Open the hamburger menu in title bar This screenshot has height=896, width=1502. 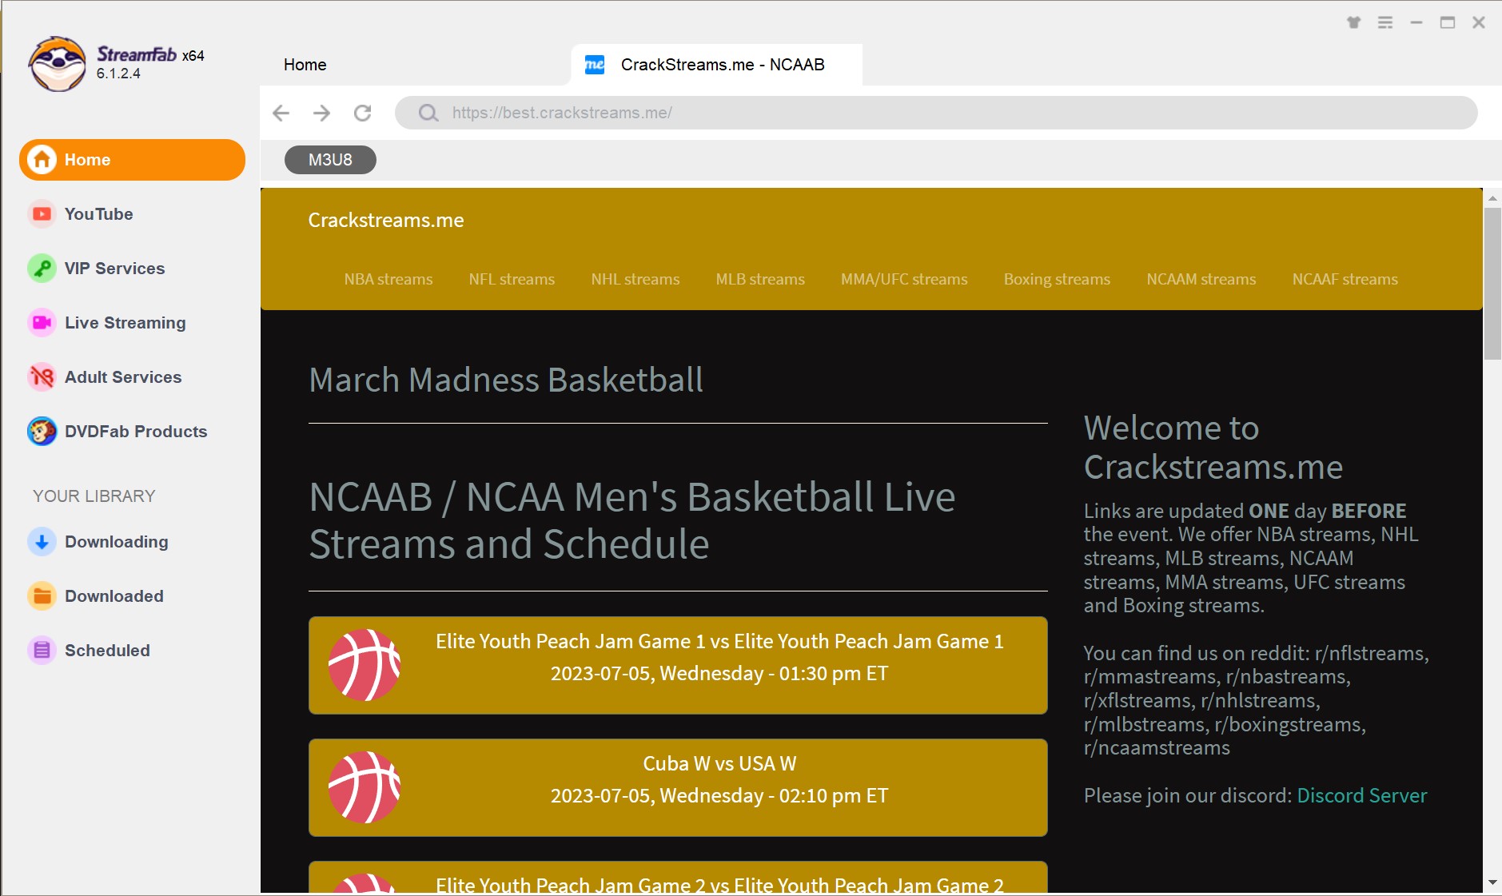[1385, 22]
